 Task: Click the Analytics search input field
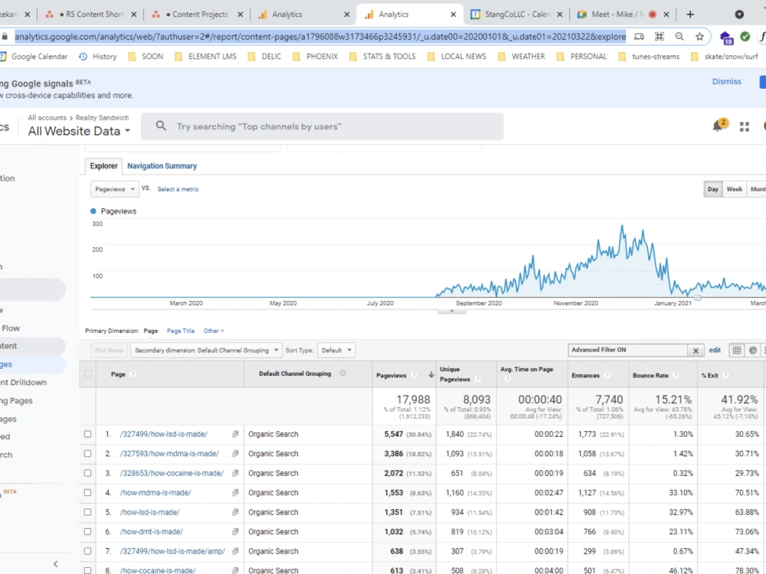322,126
